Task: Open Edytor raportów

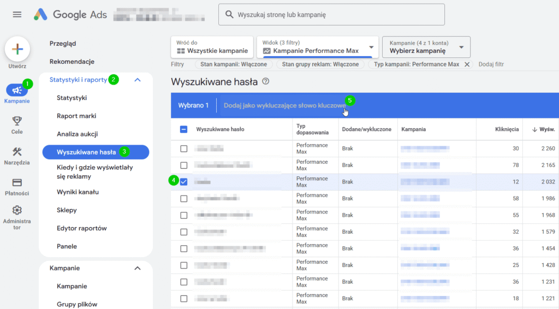Action: click(x=82, y=228)
